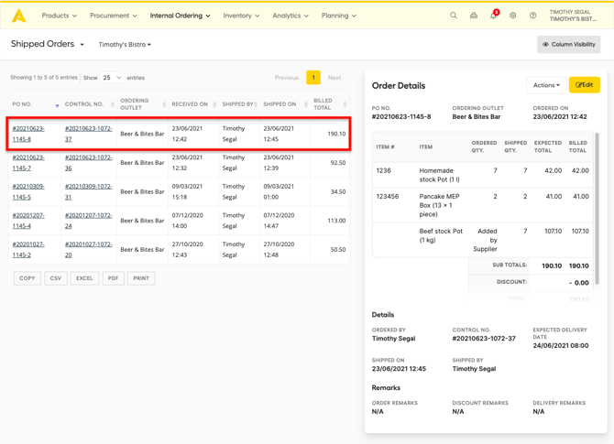
Task: Open control link #20201207-1072-24
Action: pos(89,221)
